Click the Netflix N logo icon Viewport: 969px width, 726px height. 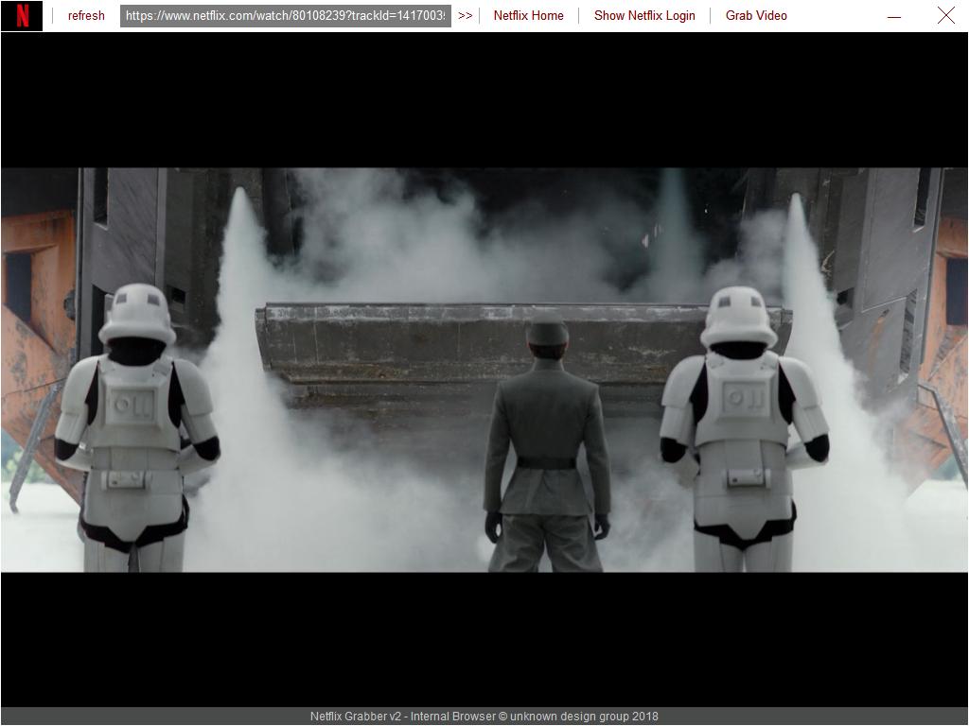click(22, 16)
